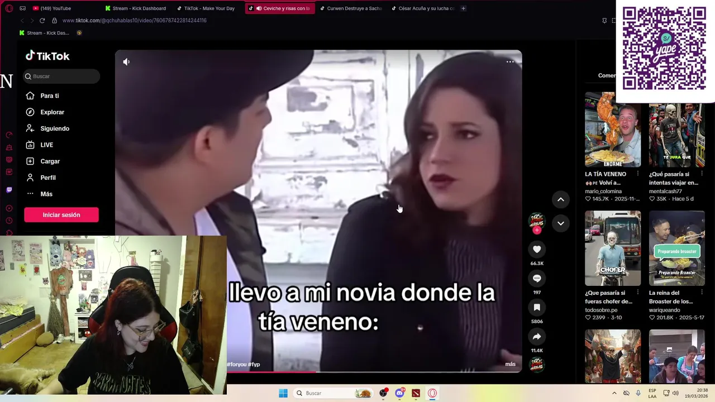This screenshot has height=402, width=715.
Task: Switch to Curwen Destruye a Sacha tab
Action: (x=351, y=8)
